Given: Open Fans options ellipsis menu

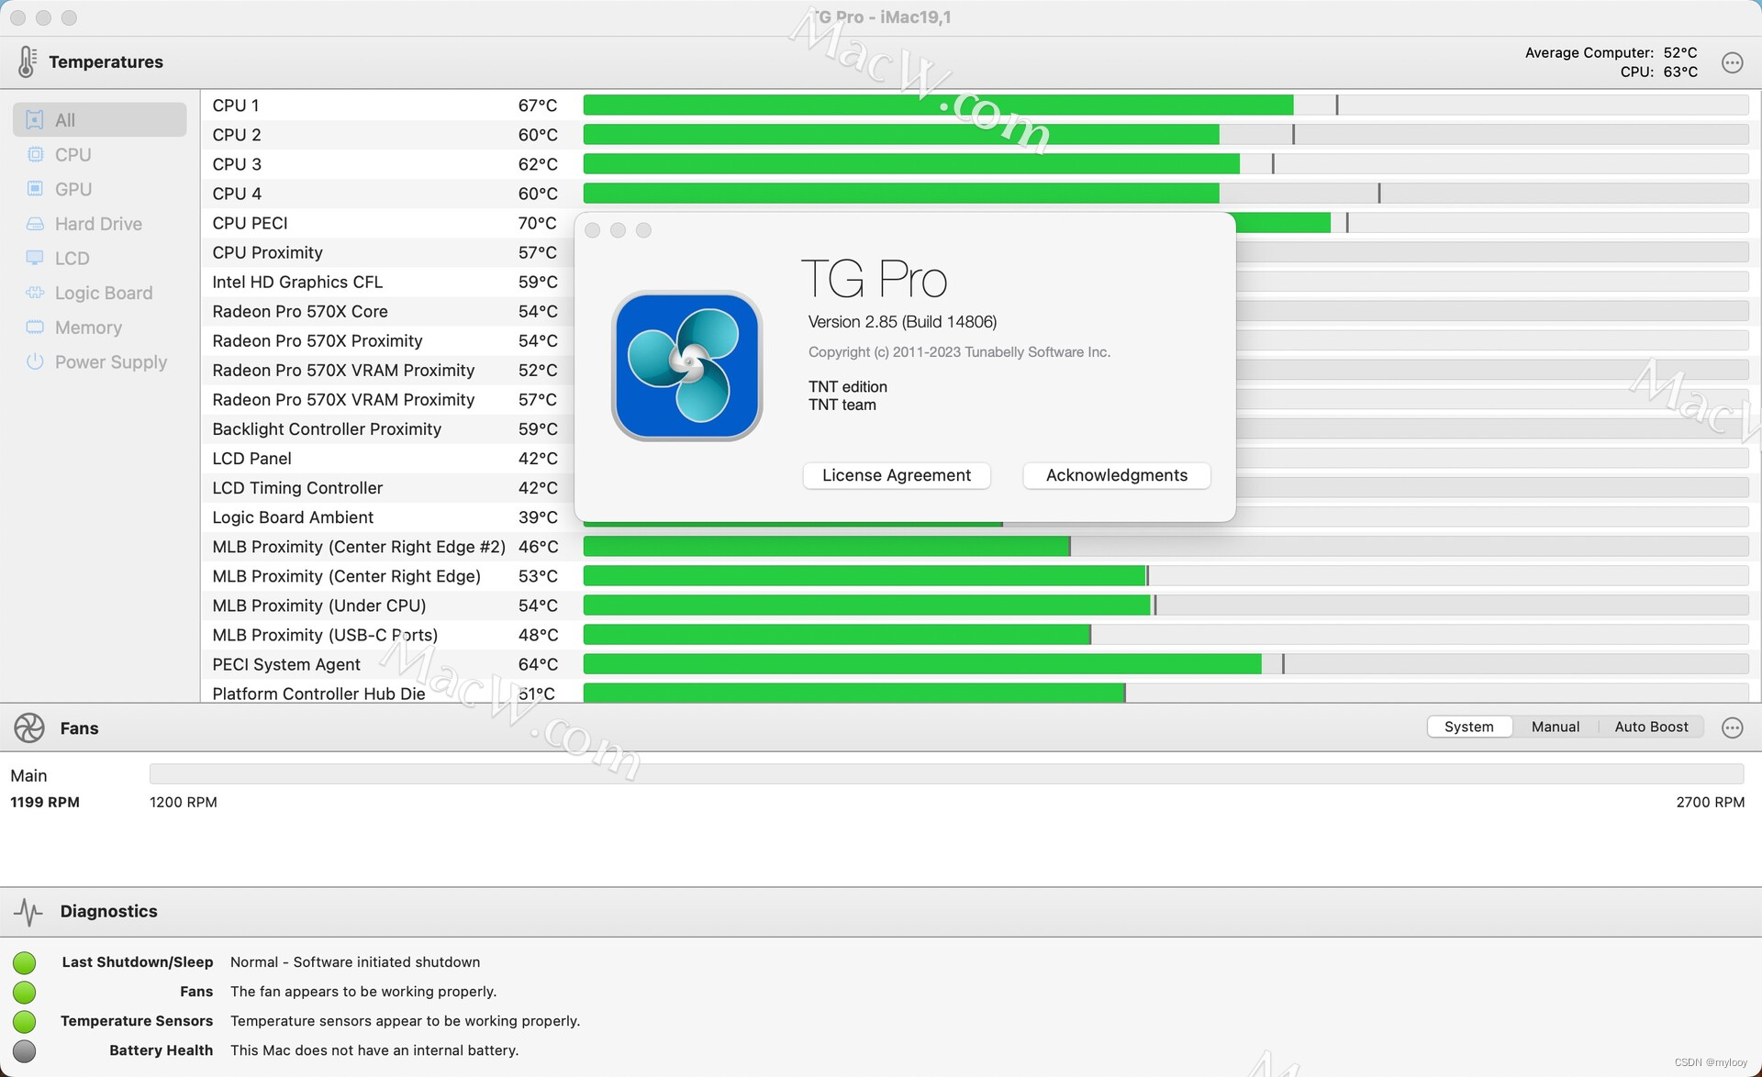Looking at the screenshot, I should [x=1732, y=727].
